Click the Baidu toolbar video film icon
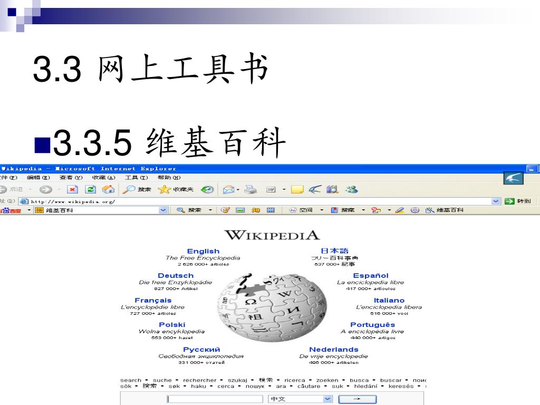Screen dimensions: 540x405 coord(271,210)
